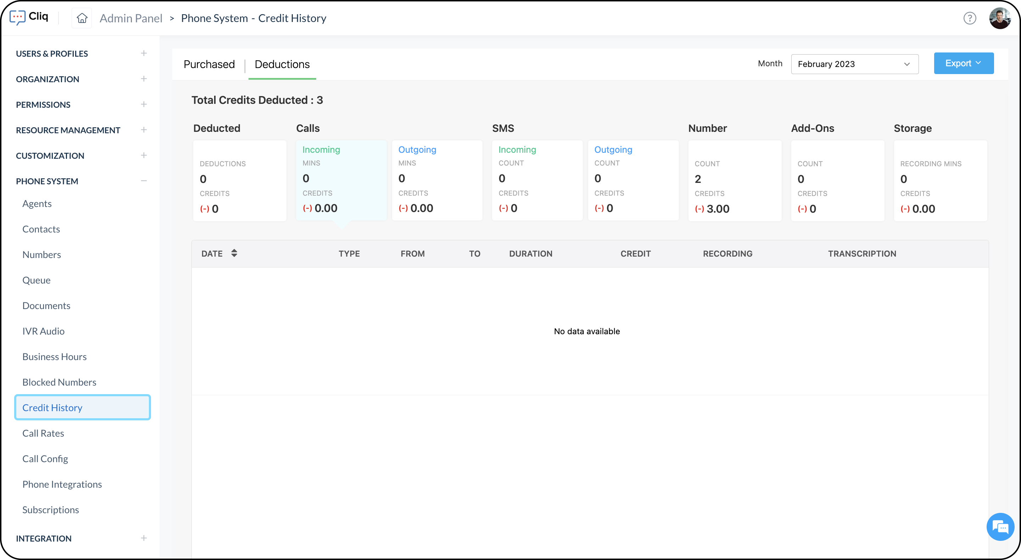Click the Cliq logo
The width and height of the screenshot is (1021, 560).
[29, 17]
